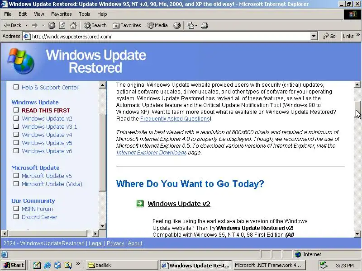Click the Go button
362x271 pixels.
click(329, 36)
